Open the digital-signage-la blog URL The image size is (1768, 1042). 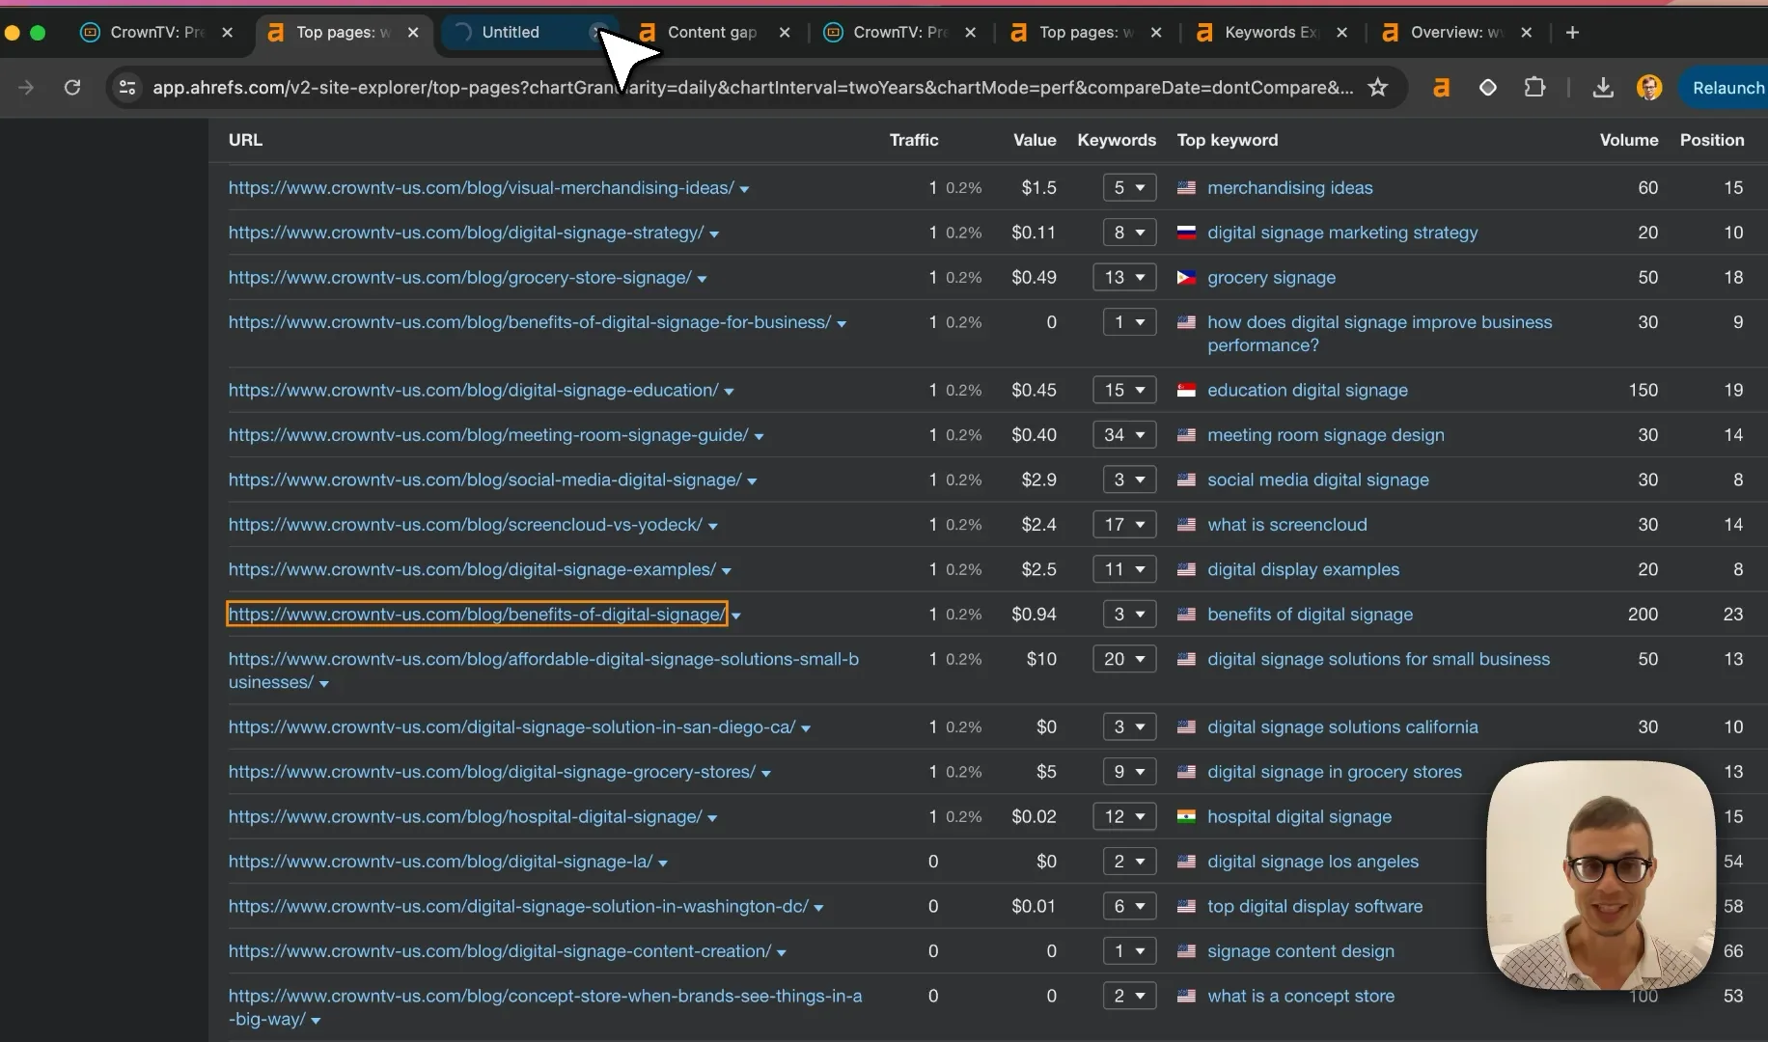pyautogui.click(x=440, y=862)
